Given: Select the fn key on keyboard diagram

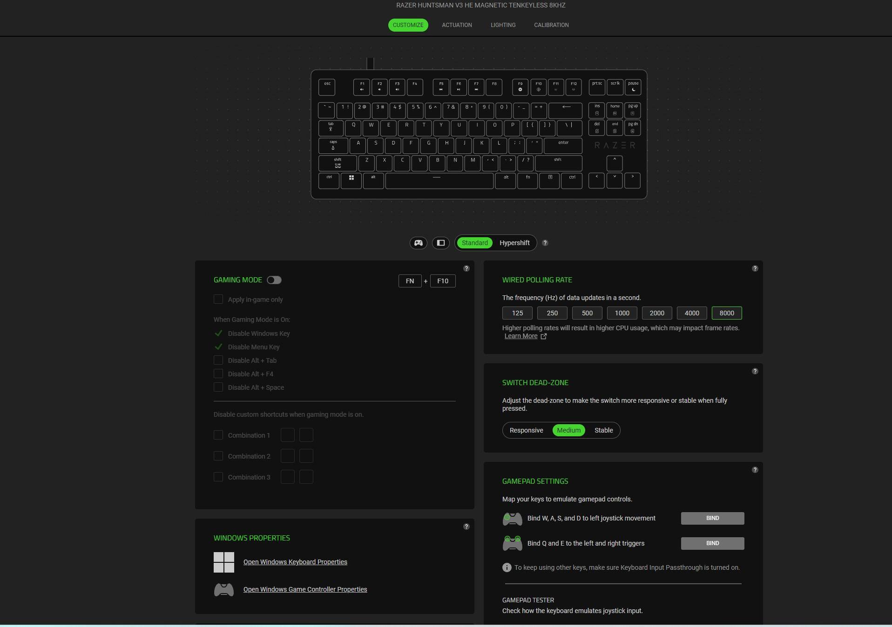Looking at the screenshot, I should click(x=527, y=180).
